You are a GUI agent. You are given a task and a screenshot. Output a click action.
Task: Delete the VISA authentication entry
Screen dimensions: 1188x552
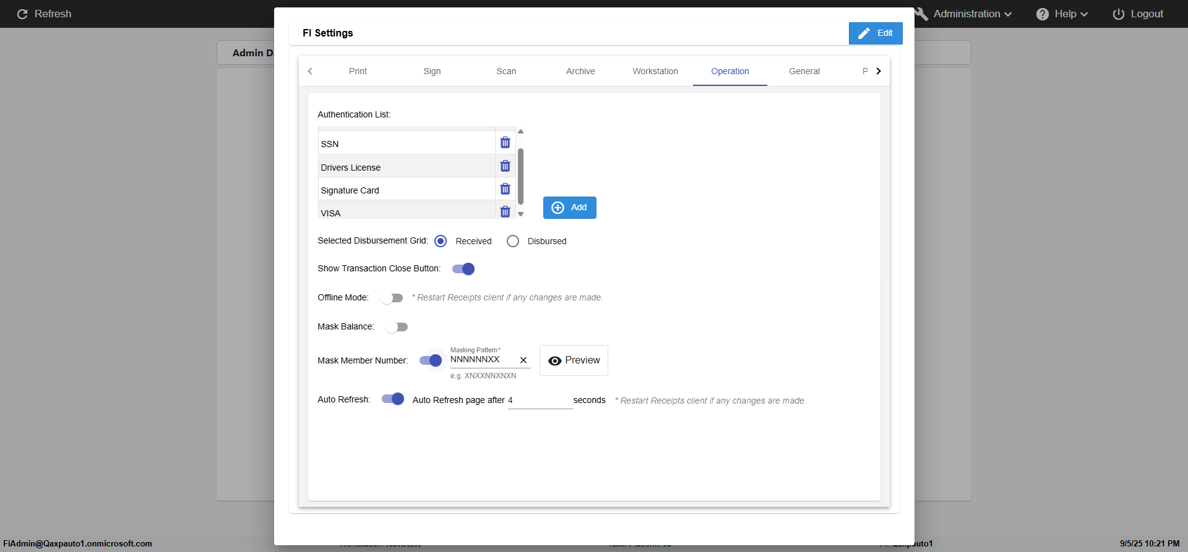coord(505,212)
